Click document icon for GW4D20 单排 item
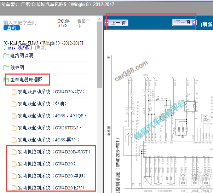 click(14, 176)
